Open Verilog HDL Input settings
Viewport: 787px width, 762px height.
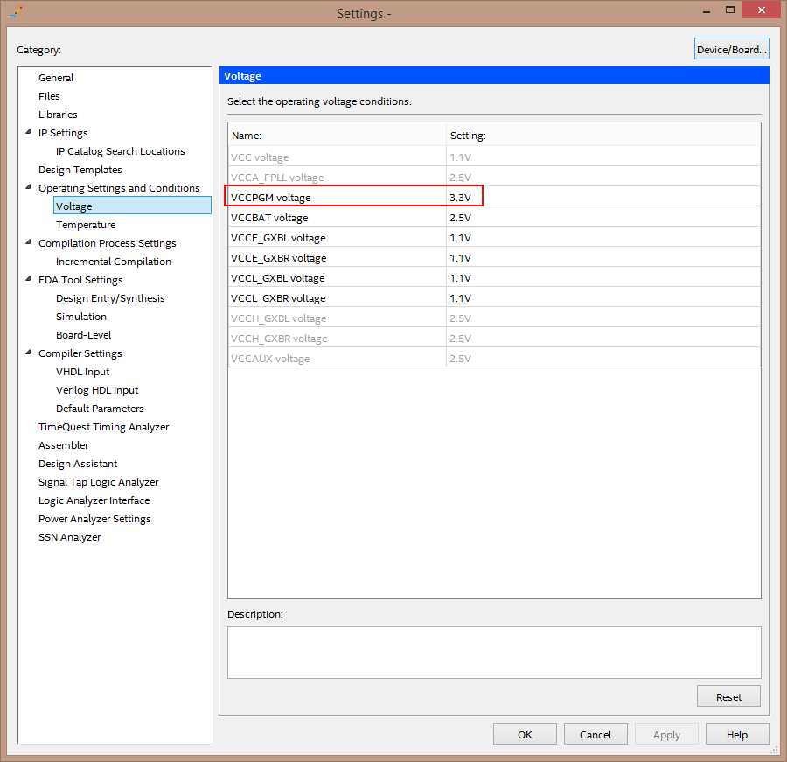click(x=97, y=390)
